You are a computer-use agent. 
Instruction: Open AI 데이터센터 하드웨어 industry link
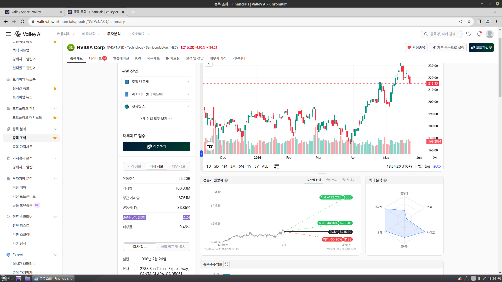[157, 94]
